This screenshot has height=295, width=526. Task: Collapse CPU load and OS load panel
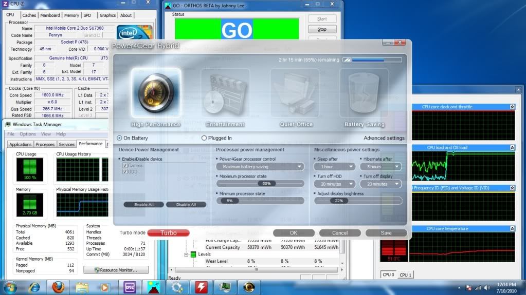(x=512, y=148)
